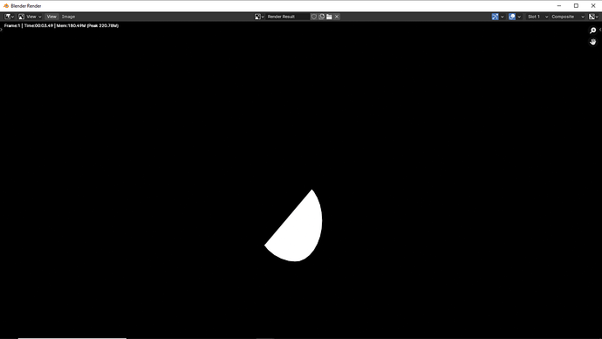Click the Render Result image name field
The height and width of the screenshot is (339, 602).
288,17
